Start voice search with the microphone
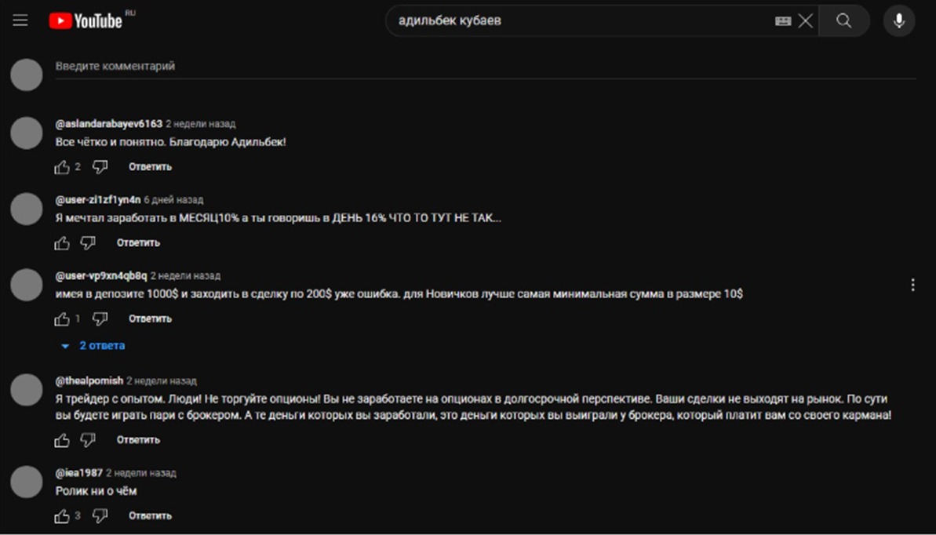This screenshot has width=936, height=535. pos(899,21)
